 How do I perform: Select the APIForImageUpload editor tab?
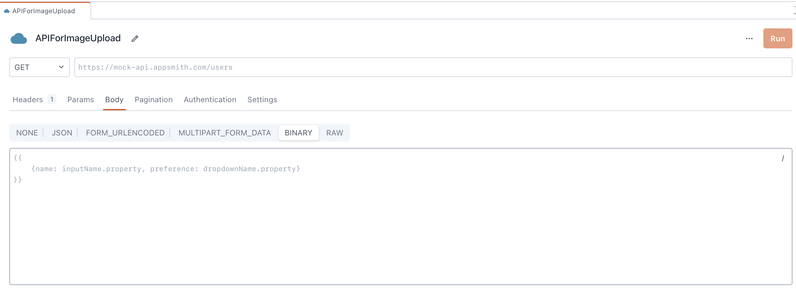coord(43,11)
